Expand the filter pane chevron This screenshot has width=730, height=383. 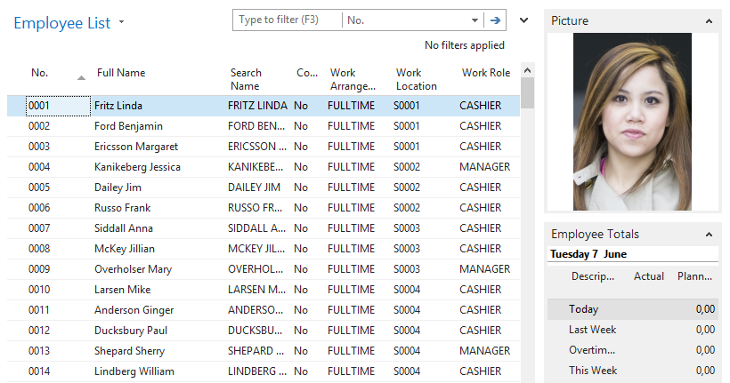pos(523,20)
